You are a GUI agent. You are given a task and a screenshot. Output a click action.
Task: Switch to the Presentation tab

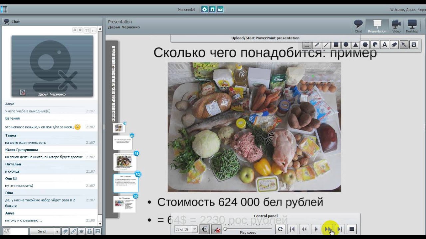pos(377,26)
